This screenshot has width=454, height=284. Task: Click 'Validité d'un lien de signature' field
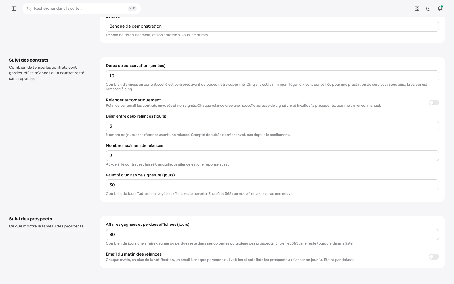coord(272,185)
